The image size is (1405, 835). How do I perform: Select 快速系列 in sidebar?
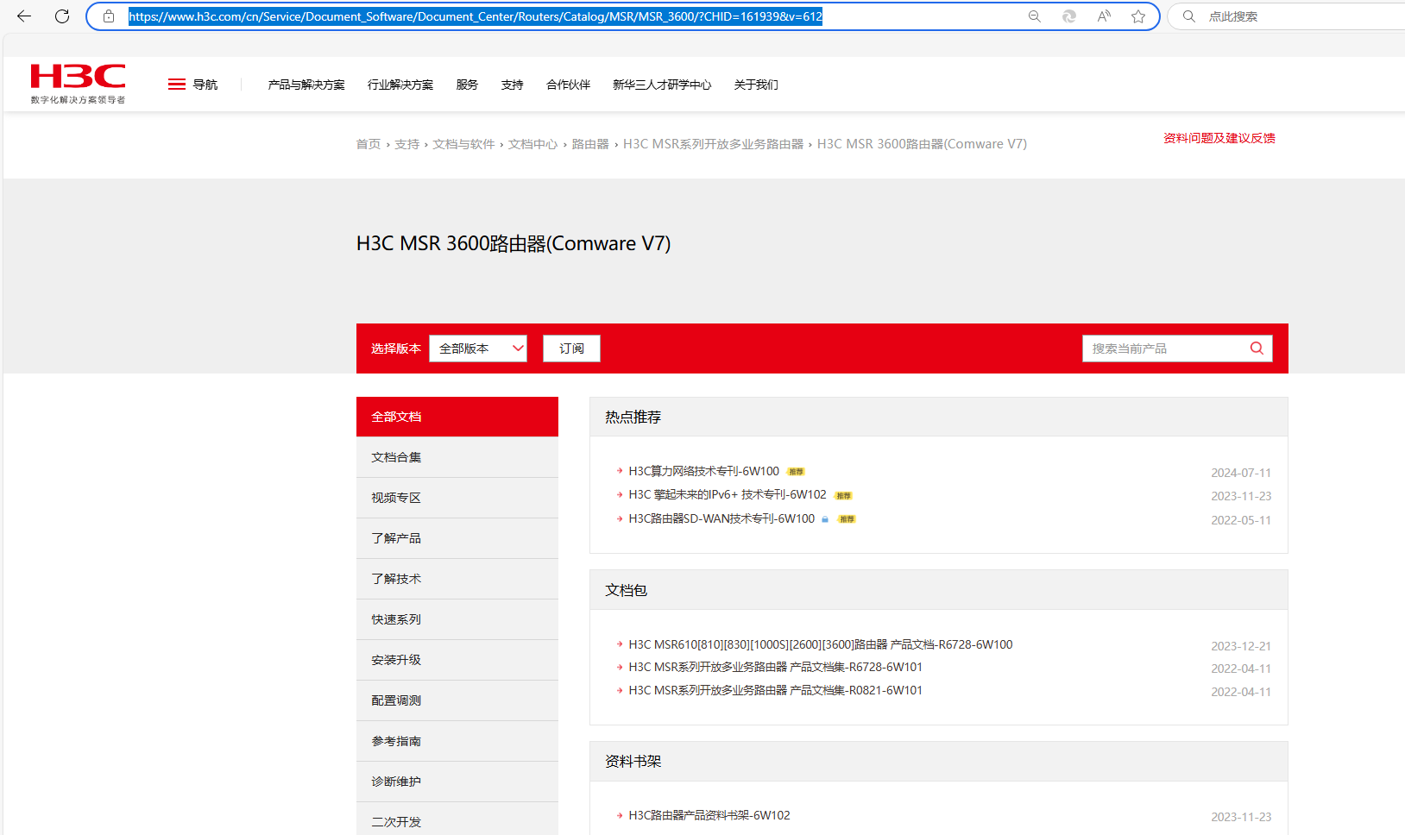click(x=457, y=619)
